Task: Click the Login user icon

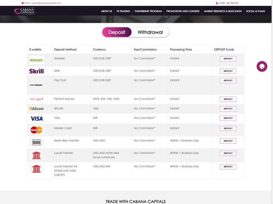Action: [x=217, y=3]
